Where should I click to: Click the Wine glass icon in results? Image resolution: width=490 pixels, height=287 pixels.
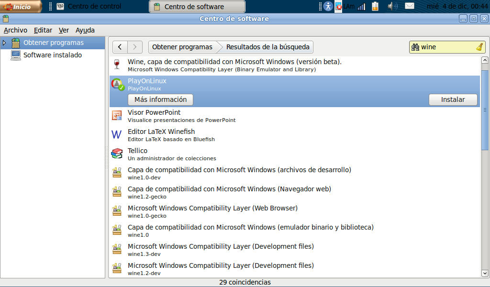(117, 64)
